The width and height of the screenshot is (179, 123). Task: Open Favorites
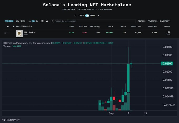pos(153,21)
